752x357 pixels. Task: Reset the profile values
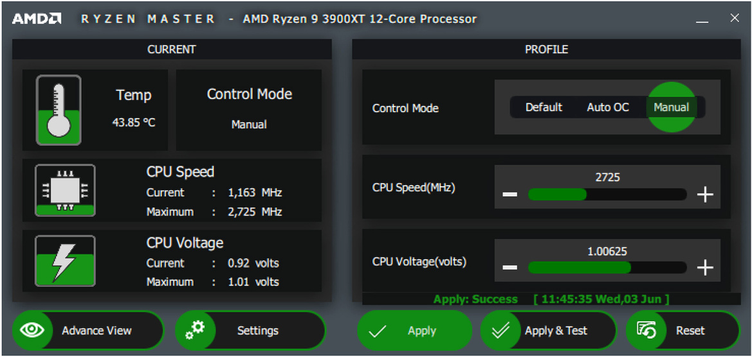(x=683, y=330)
